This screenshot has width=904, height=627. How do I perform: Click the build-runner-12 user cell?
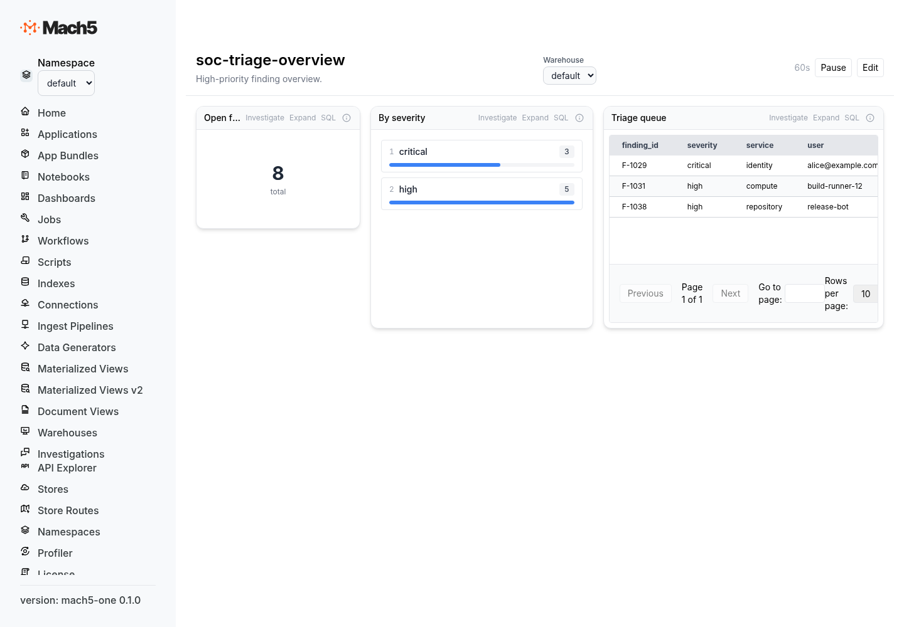click(x=835, y=186)
